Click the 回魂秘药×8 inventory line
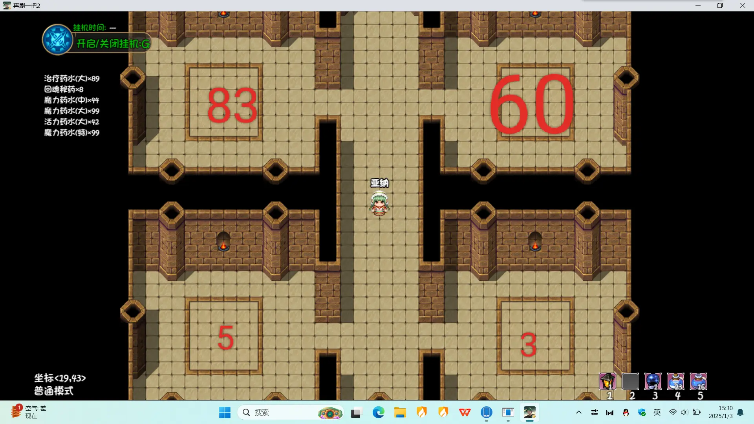 (x=64, y=90)
